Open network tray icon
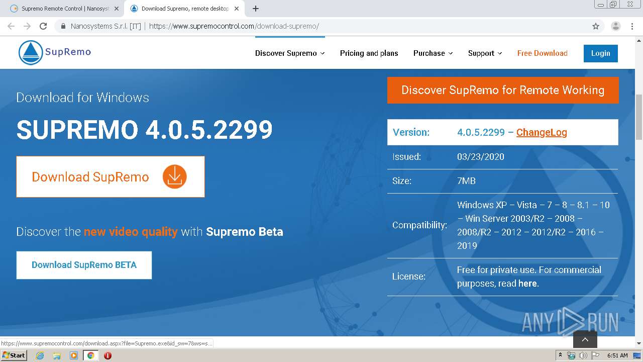Image resolution: width=643 pixels, height=362 pixels. click(x=571, y=355)
